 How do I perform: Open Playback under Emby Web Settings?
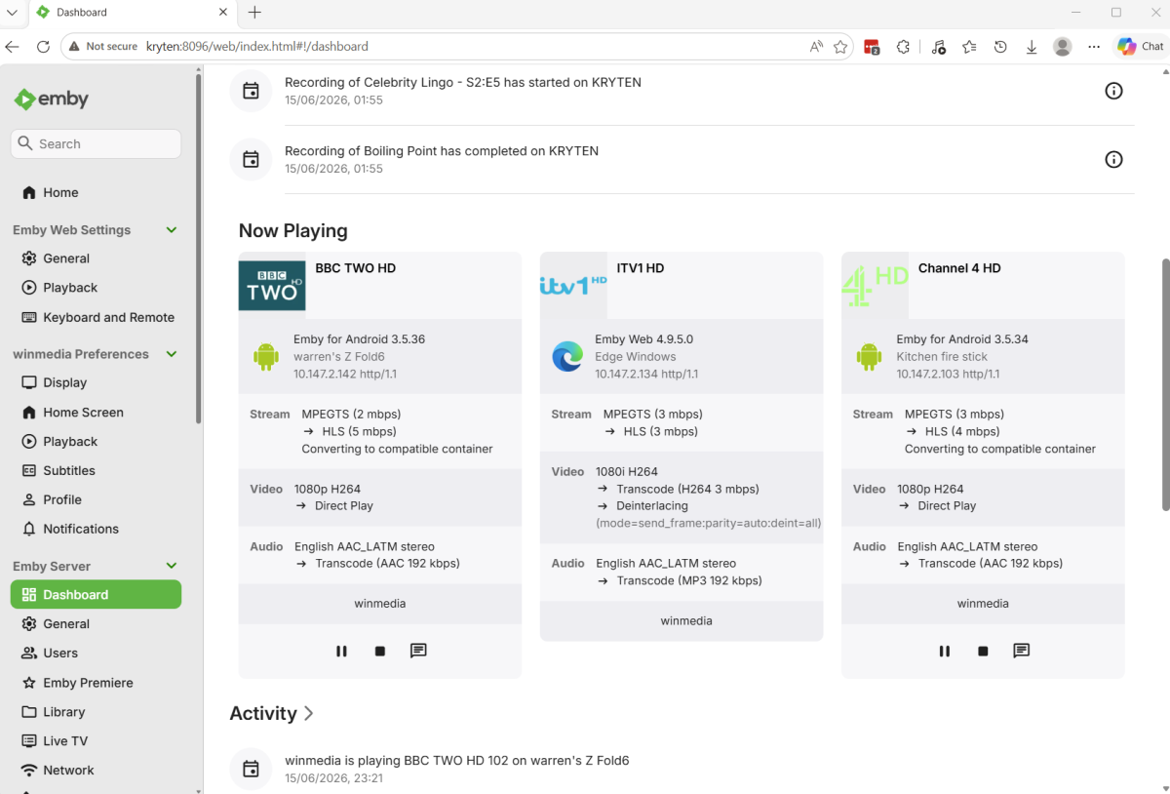[96, 288]
